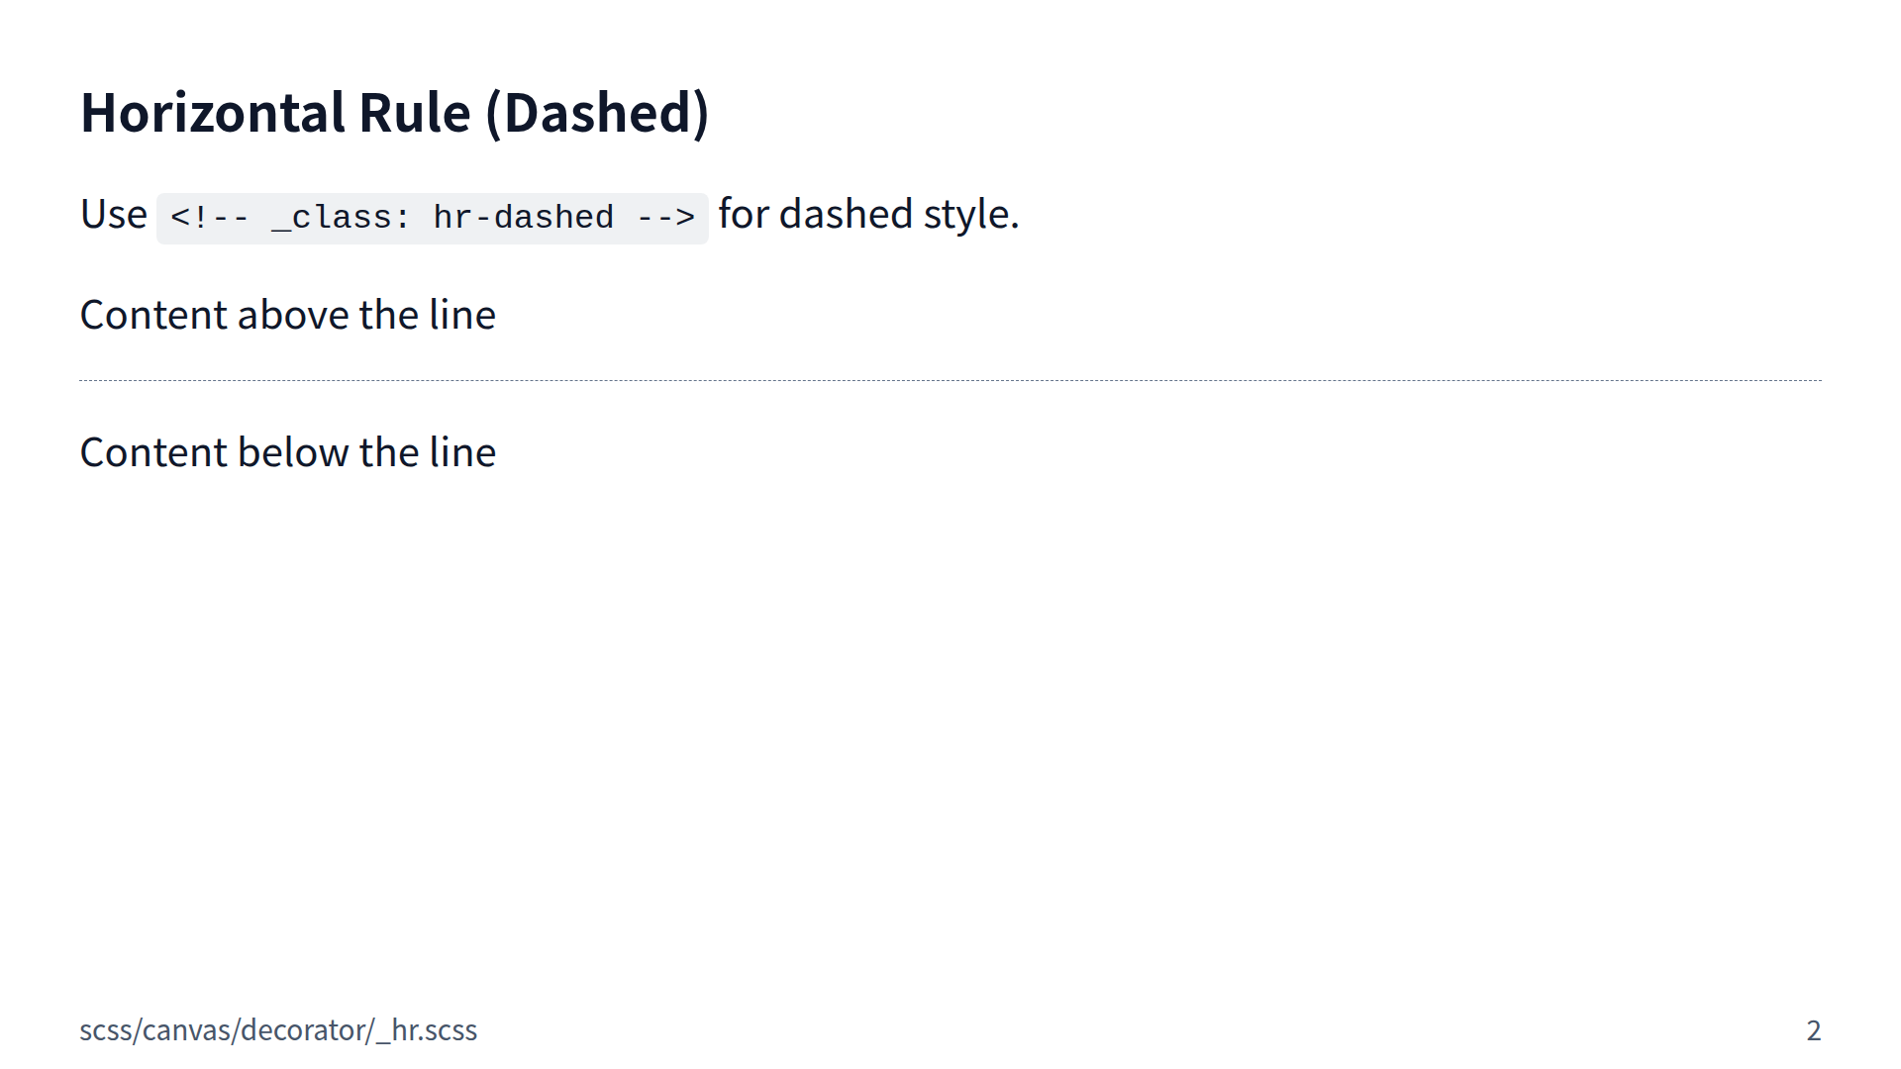Click '_class:' in the inline code
Screen dimensions: 1901x1069
[x=341, y=218]
